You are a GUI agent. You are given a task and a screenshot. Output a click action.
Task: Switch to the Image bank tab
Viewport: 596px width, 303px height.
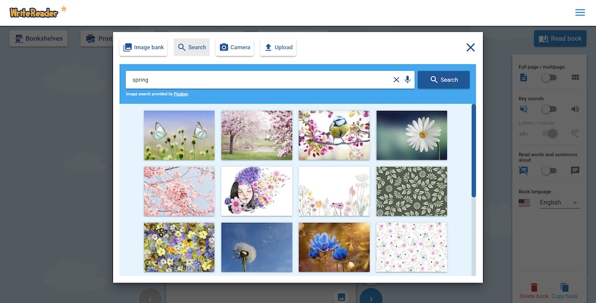143,48
